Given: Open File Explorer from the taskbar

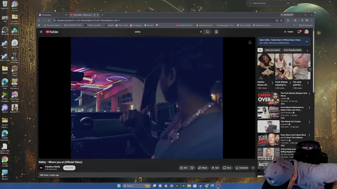Looking at the screenshot, I should click(189, 186).
